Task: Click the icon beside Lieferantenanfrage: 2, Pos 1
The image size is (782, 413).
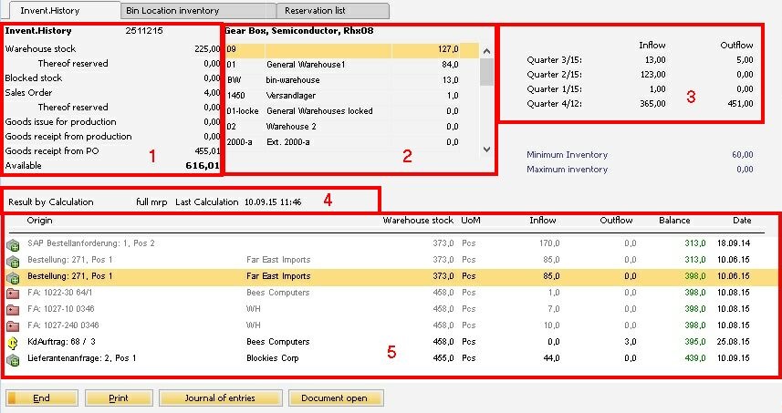Action: click(x=13, y=359)
